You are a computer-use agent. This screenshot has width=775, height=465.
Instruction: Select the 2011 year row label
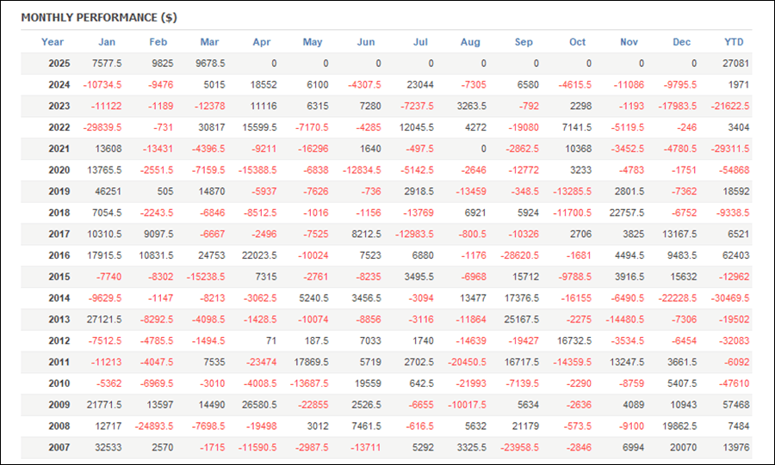59,362
